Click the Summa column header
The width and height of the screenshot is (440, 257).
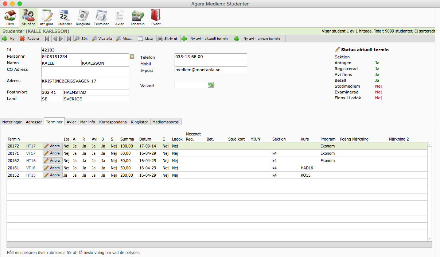click(127, 139)
